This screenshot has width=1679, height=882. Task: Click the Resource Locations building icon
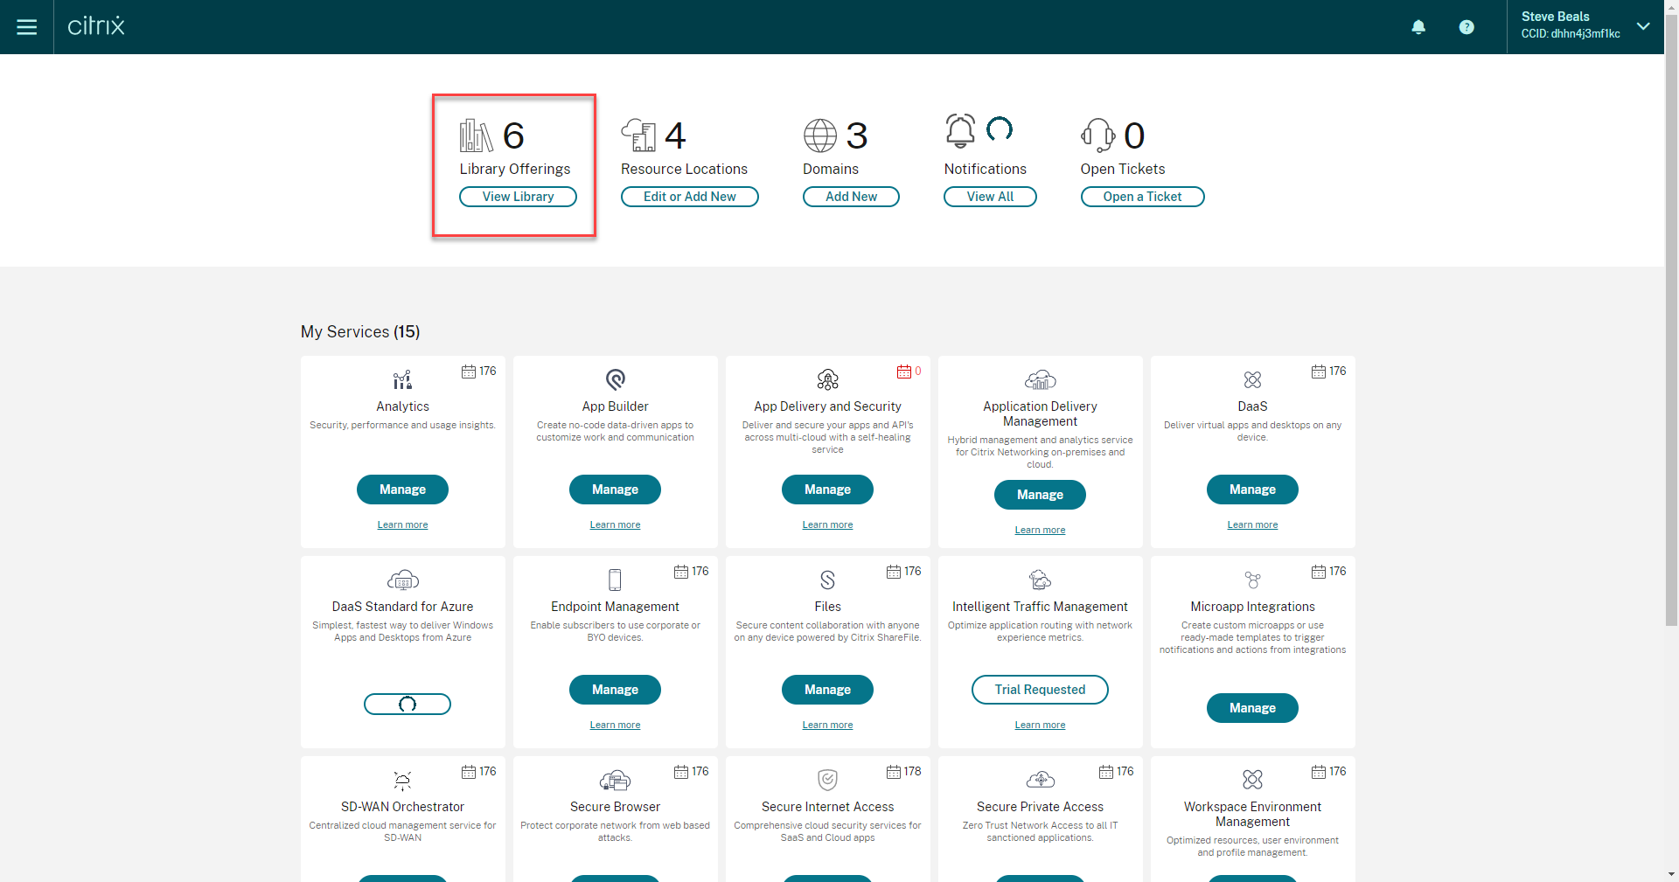638,135
